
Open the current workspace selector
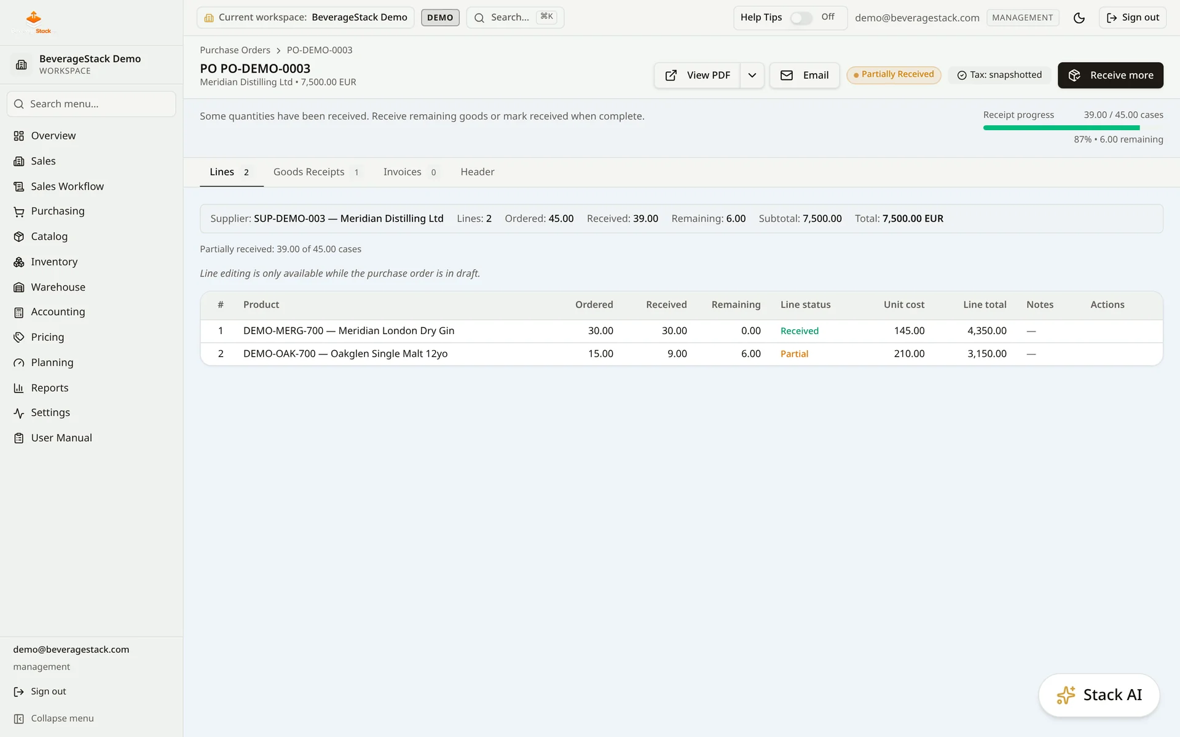305,17
